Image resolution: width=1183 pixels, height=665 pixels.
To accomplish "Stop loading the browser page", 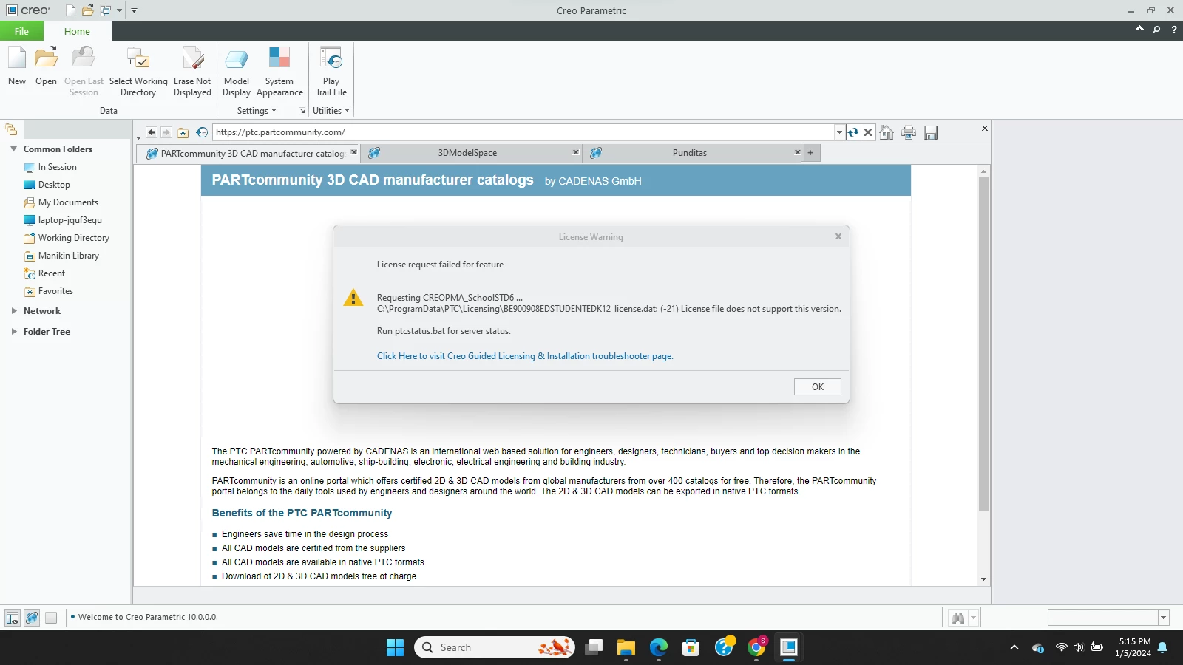I will click(x=868, y=132).
